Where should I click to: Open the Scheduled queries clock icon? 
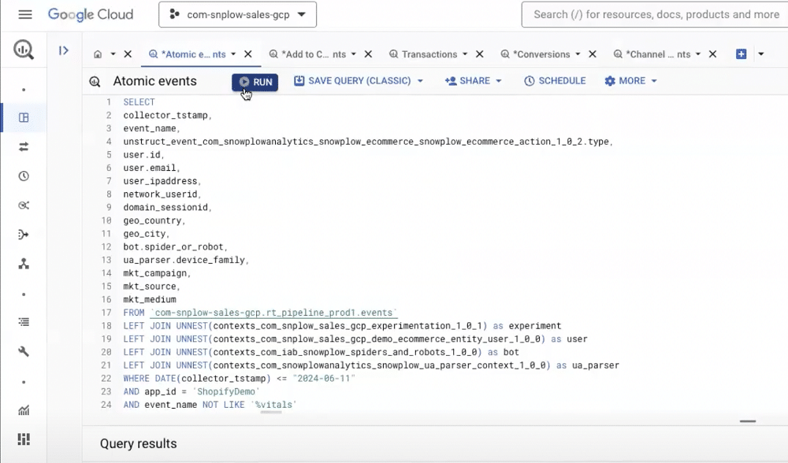coord(24,176)
